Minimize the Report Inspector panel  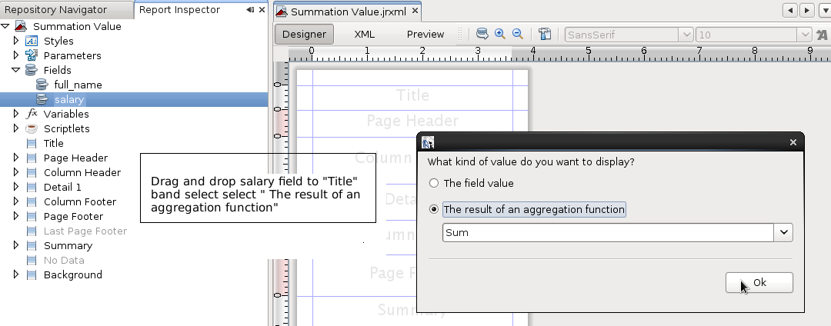click(251, 10)
